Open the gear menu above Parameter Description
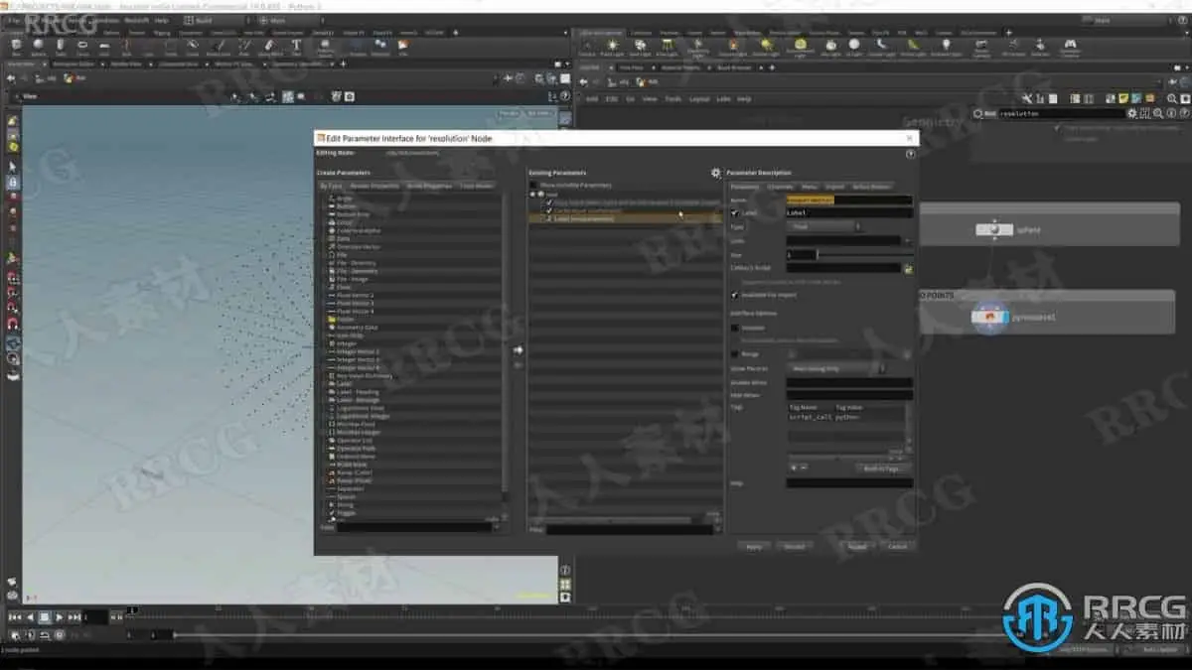This screenshot has width=1192, height=670. point(715,173)
